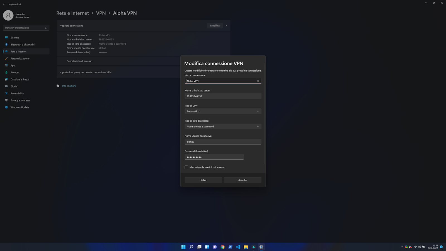The image size is (446, 251).
Task: Click the Password (facoltativa) field
Action: (214, 157)
